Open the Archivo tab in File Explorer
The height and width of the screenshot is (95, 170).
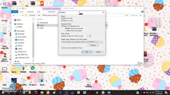(x=15, y=12)
